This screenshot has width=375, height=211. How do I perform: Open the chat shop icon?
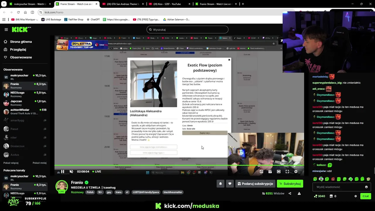tap(331, 196)
